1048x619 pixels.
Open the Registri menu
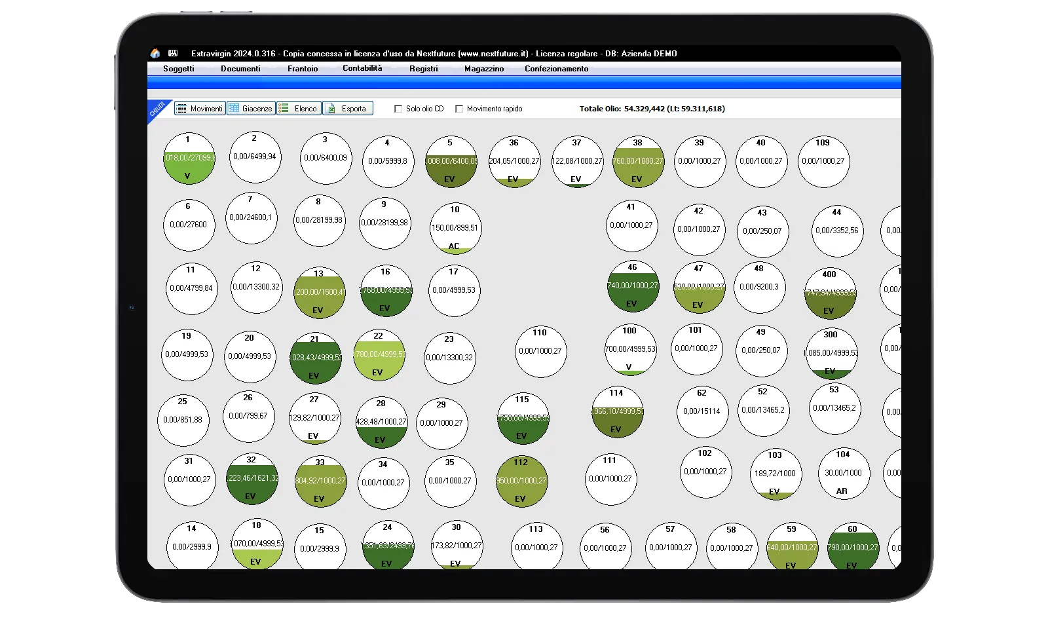424,69
